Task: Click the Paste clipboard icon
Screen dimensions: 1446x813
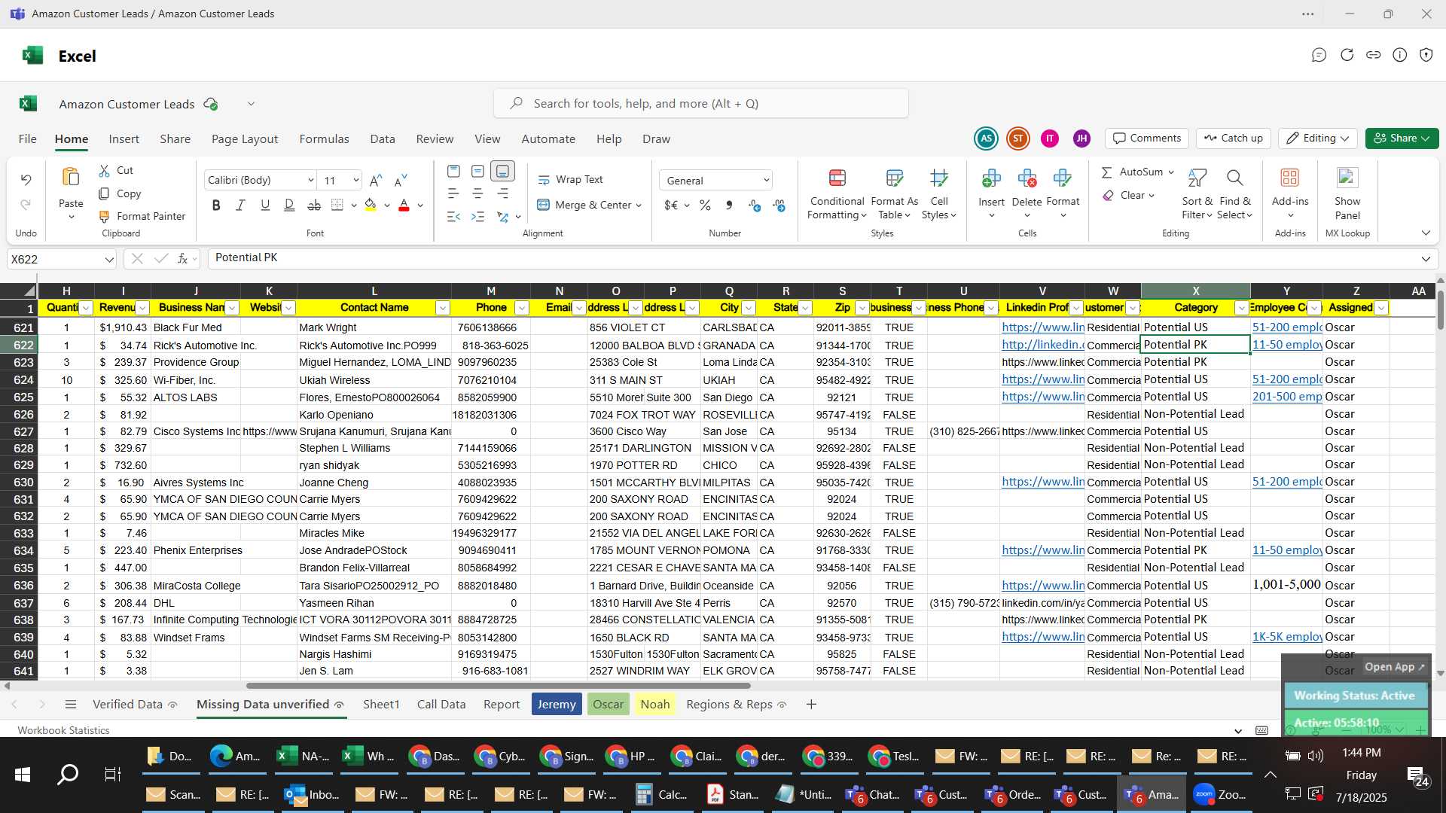Action: point(71,178)
